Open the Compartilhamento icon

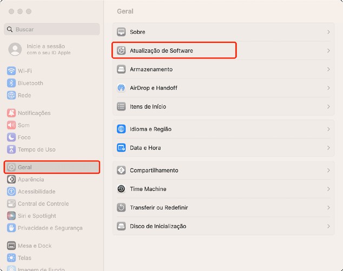121,170
